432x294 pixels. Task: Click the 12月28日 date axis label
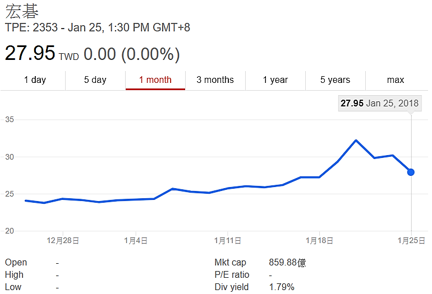point(63,241)
